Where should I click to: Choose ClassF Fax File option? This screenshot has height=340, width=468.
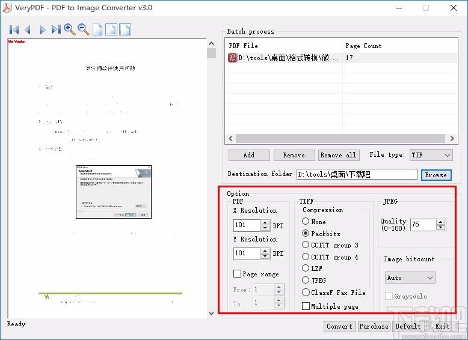coord(306,293)
